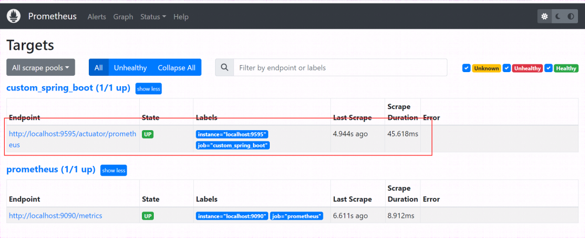Click the custom_spring_boot (1/1 up) heading
585x238 pixels.
68,88
